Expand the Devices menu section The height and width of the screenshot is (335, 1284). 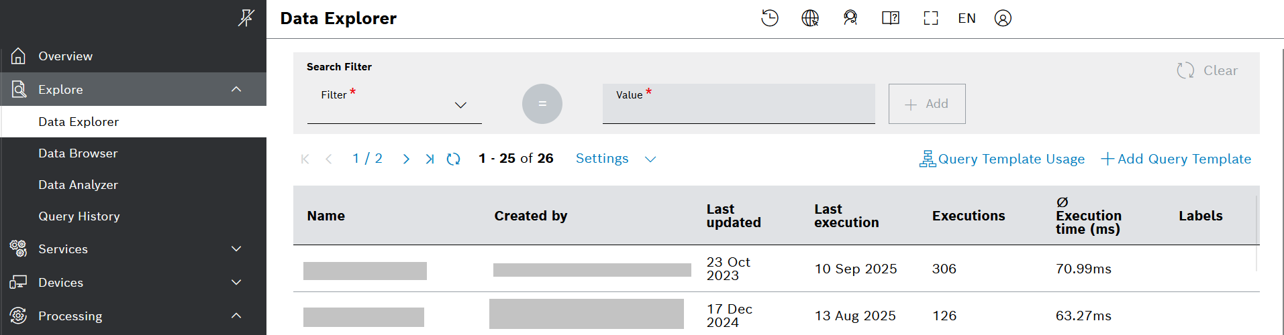tap(236, 282)
